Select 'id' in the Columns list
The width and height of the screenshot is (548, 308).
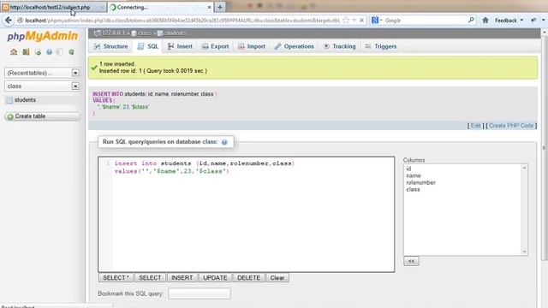(x=408, y=169)
